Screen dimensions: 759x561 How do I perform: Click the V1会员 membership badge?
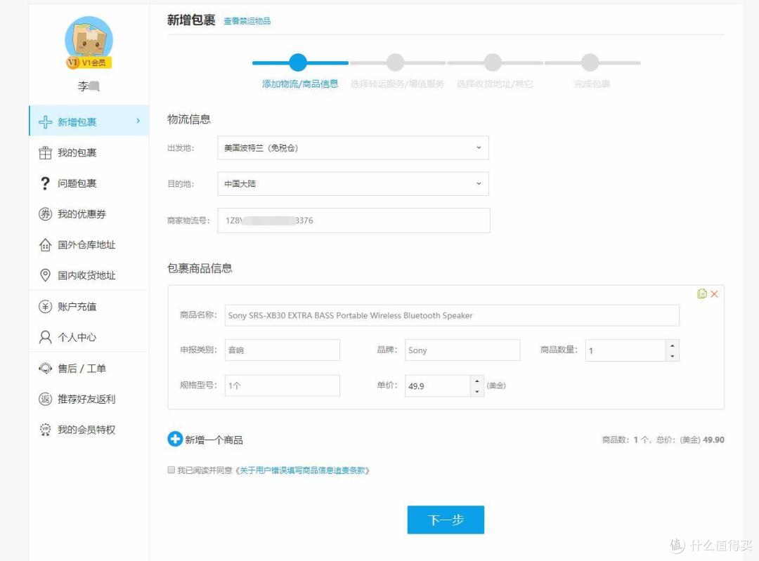[89, 62]
